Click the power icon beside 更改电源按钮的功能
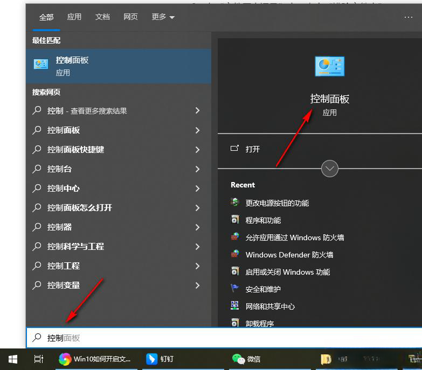The image size is (422, 370). [x=234, y=202]
